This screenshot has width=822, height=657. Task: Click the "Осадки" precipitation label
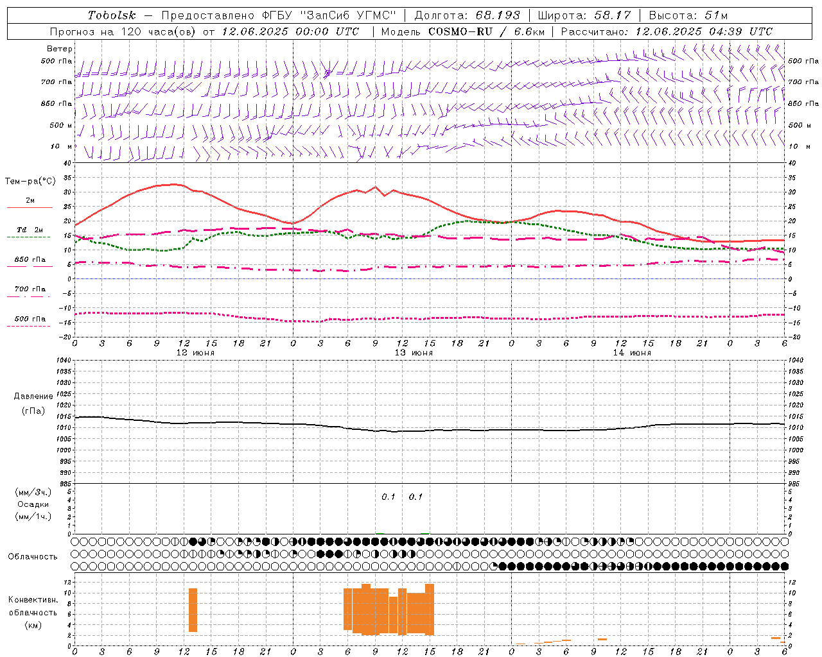(33, 504)
